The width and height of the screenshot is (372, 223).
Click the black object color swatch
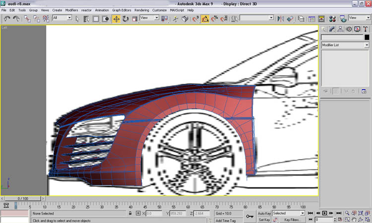[367, 37]
